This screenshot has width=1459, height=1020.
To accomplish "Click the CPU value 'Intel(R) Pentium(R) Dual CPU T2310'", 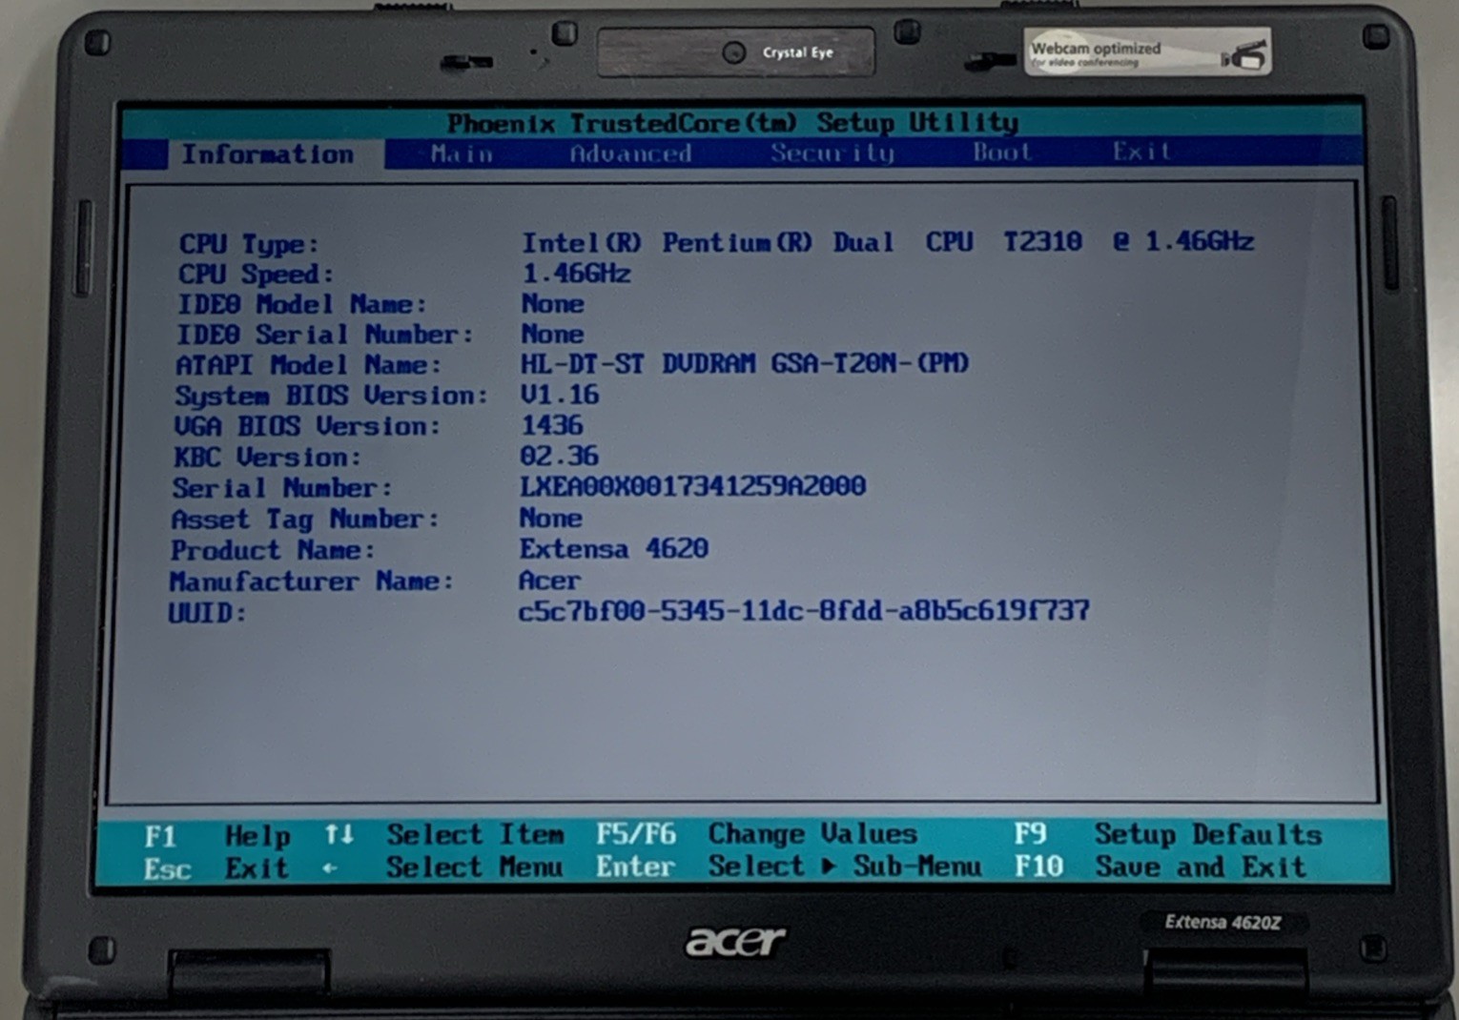I will [x=801, y=242].
